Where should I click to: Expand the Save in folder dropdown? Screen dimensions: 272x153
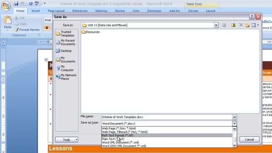point(216,25)
